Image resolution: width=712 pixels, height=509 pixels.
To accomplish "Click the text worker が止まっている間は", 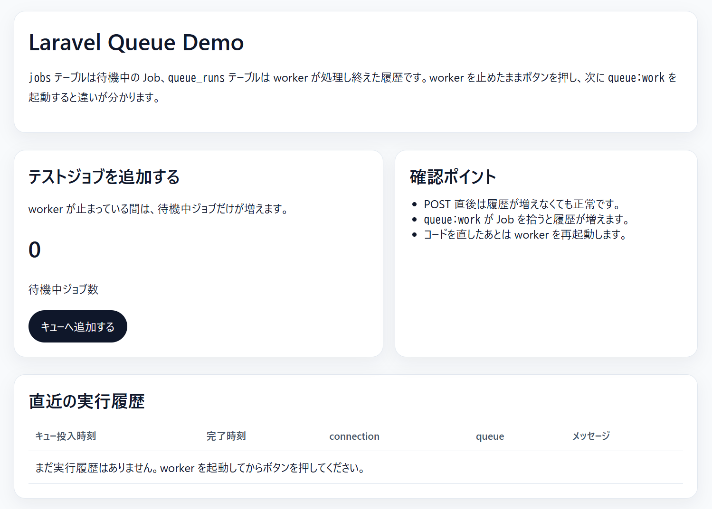I will 159,209.
